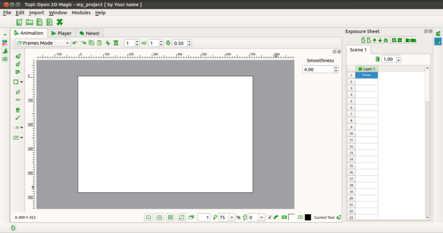Open the zoom percentage dropdown showing 75
The width and height of the screenshot is (443, 233).
231,217
